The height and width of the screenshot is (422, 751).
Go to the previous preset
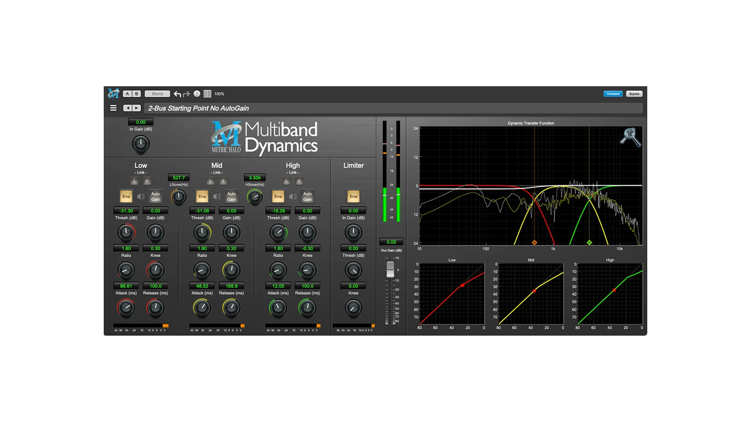pos(128,108)
